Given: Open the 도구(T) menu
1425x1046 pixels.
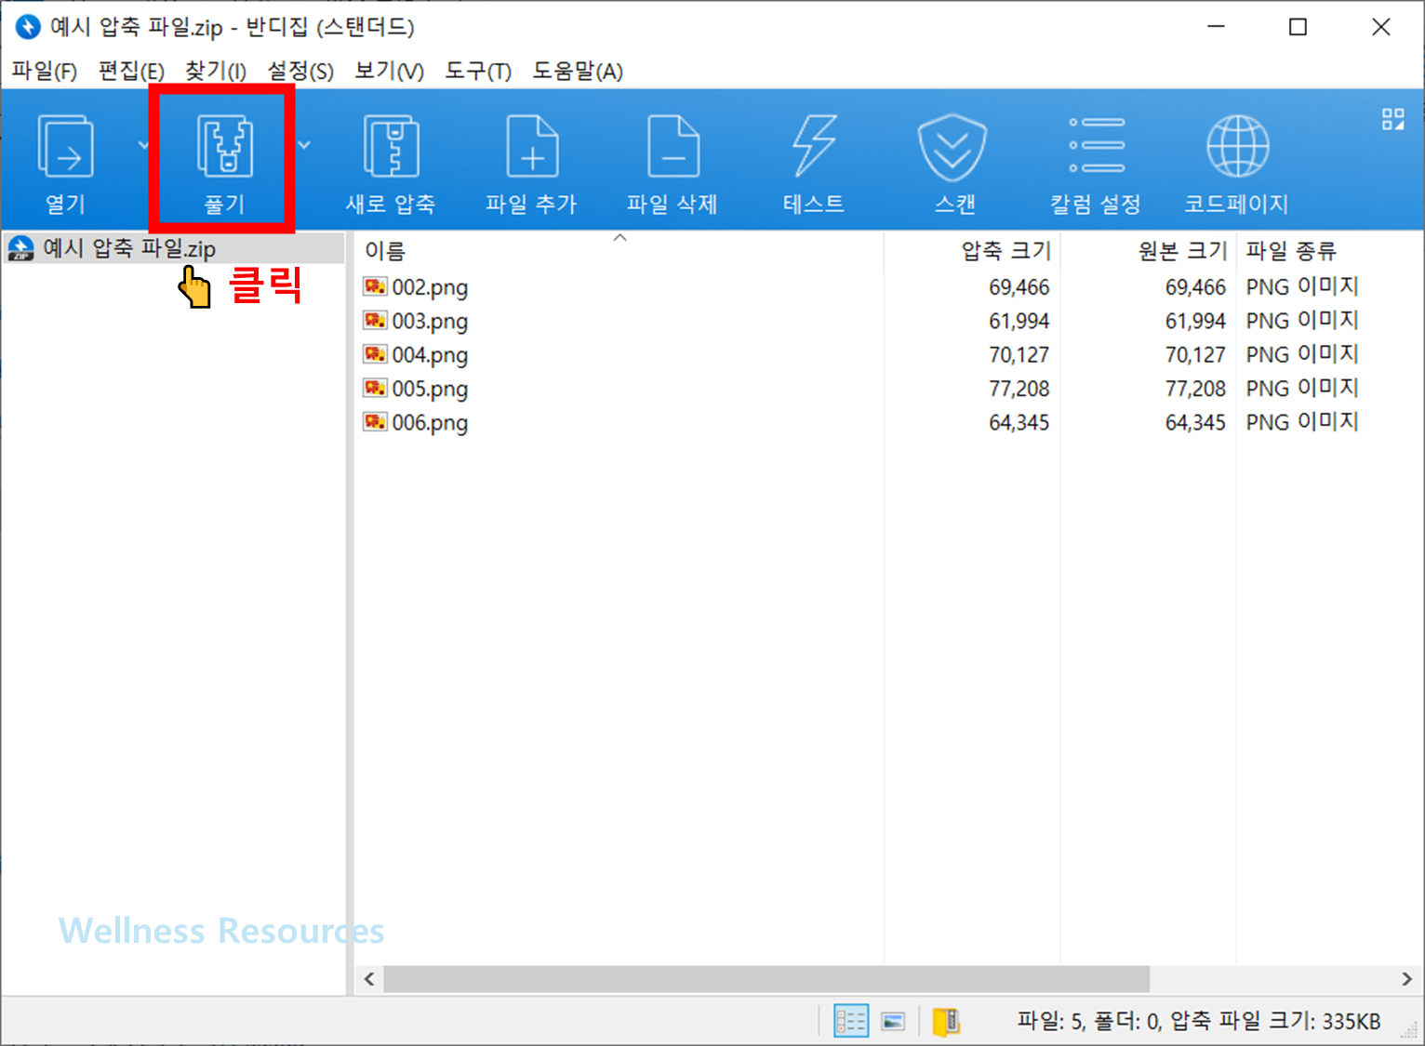Looking at the screenshot, I should pos(478,71).
